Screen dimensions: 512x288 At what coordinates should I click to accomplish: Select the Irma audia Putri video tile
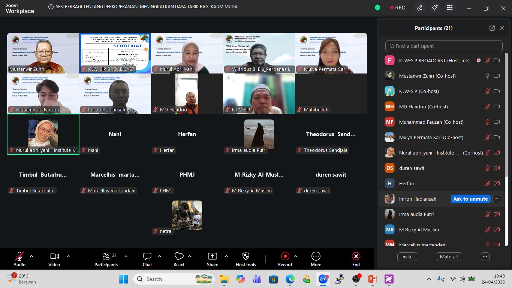259,134
